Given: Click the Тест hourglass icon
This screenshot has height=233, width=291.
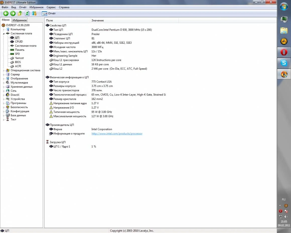Looking at the screenshot, I should (8, 120).
